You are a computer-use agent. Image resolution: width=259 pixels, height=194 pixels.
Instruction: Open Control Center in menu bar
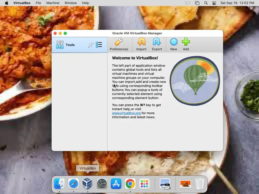click(214, 3)
